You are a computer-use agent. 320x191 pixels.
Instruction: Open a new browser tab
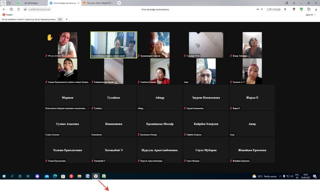click(x=119, y=3)
